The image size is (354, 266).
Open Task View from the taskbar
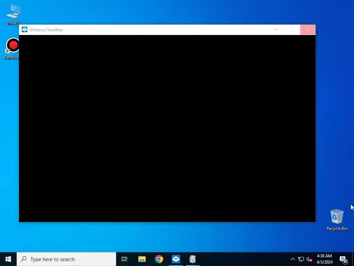pos(124,259)
